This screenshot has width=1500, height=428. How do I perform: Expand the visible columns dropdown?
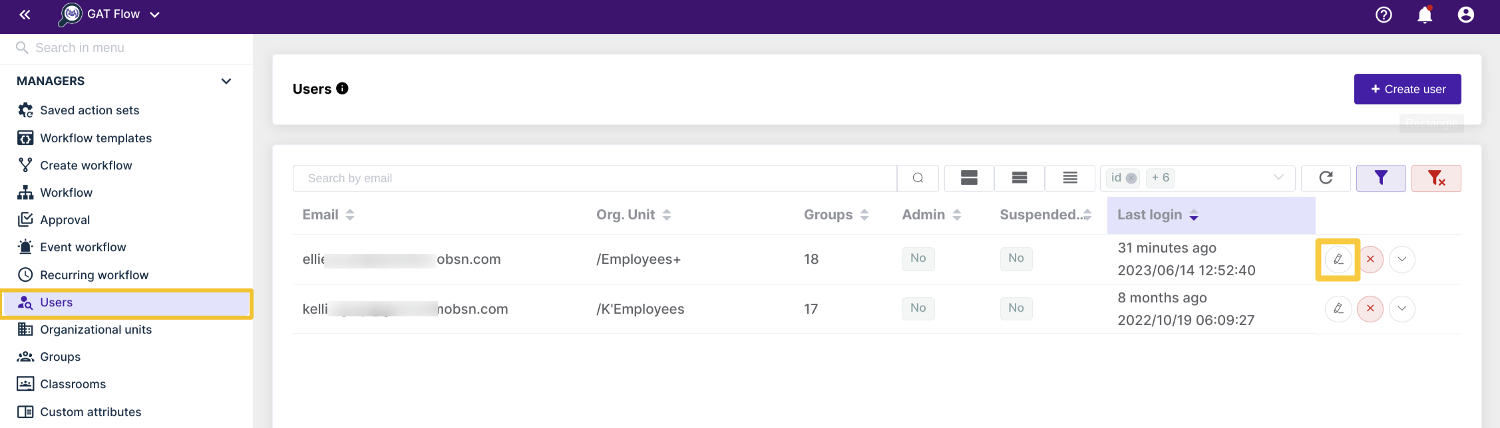(1278, 177)
